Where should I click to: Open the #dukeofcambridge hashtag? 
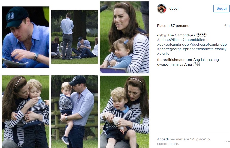(x=173, y=44)
